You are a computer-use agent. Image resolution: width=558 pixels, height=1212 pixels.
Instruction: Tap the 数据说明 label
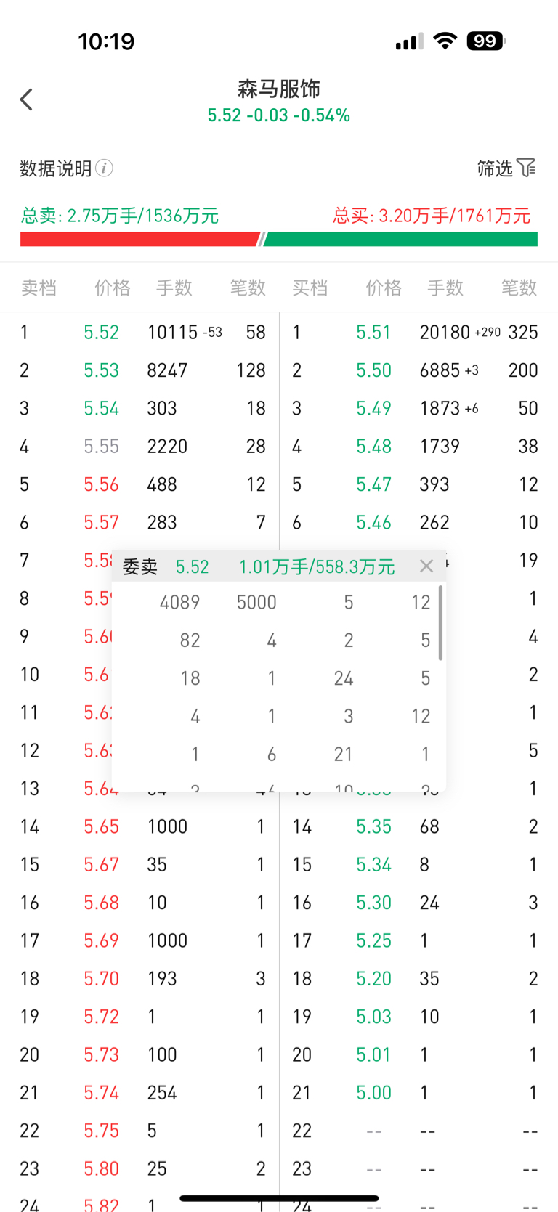56,168
